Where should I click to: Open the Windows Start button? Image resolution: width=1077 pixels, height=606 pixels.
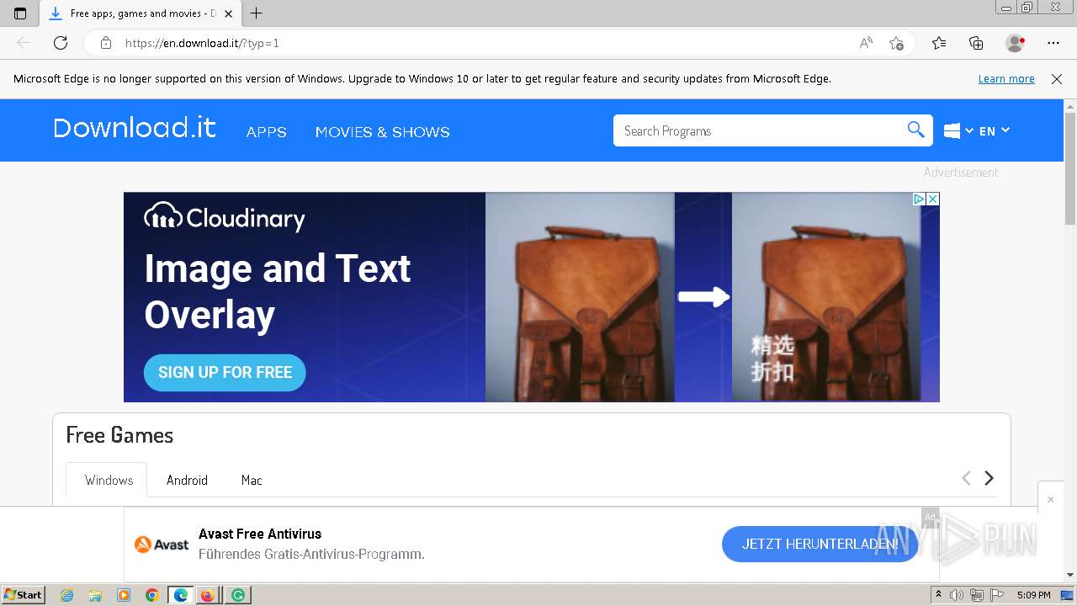[23, 595]
